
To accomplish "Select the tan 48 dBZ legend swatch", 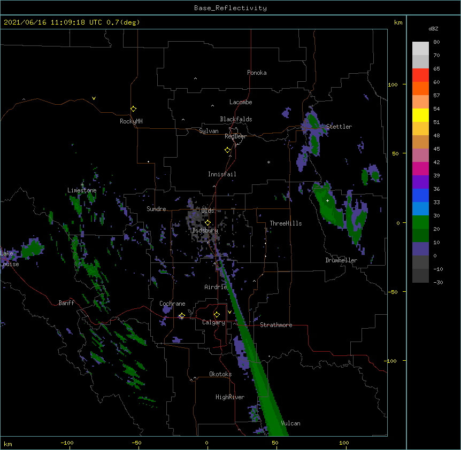I will click(420, 142).
